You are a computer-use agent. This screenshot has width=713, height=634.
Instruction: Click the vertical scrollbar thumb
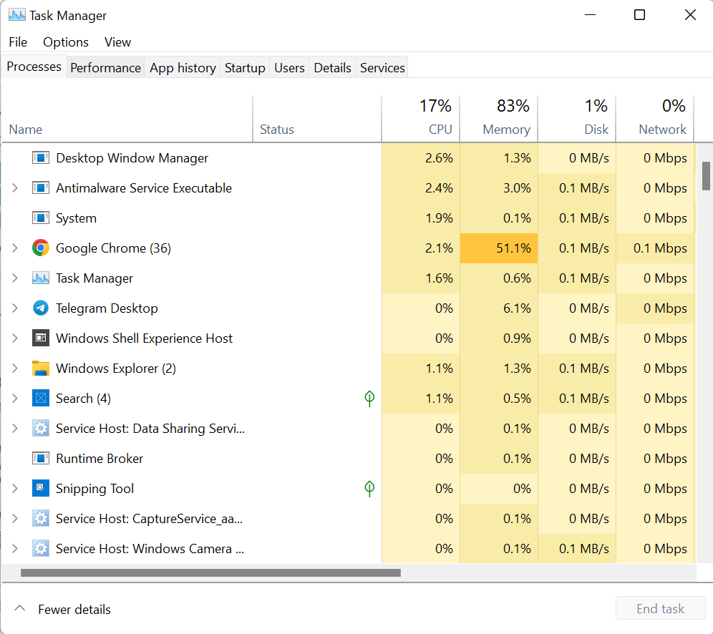click(x=706, y=176)
